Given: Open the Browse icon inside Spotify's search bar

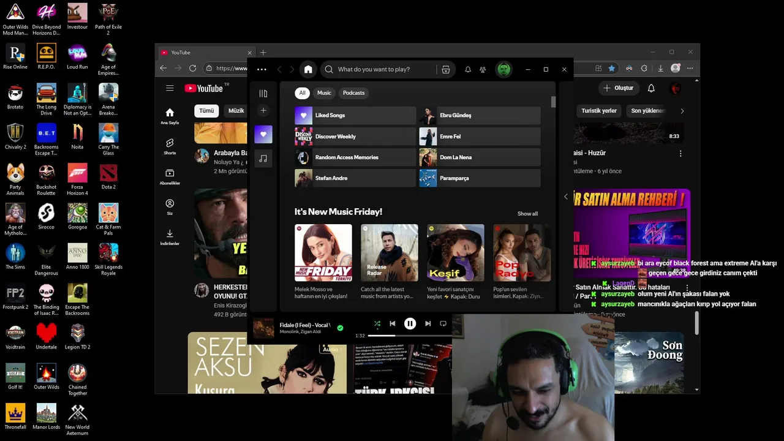Looking at the screenshot, I should [x=446, y=70].
